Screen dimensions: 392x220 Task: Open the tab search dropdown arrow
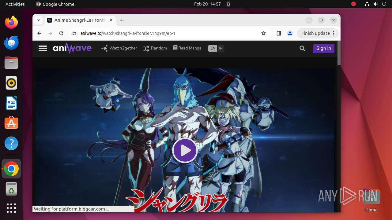(x=39, y=20)
